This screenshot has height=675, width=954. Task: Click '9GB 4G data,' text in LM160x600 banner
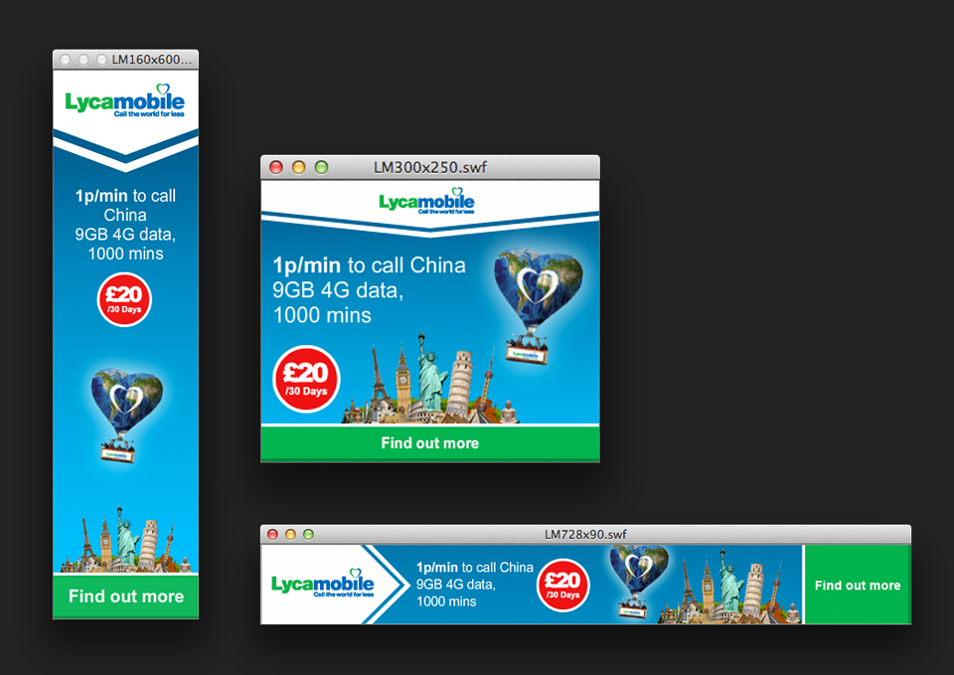pos(125,235)
